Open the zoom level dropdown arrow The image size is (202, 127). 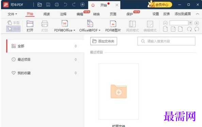190,23
